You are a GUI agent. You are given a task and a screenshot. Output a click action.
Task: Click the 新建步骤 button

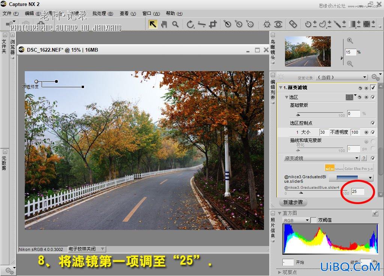(x=293, y=203)
